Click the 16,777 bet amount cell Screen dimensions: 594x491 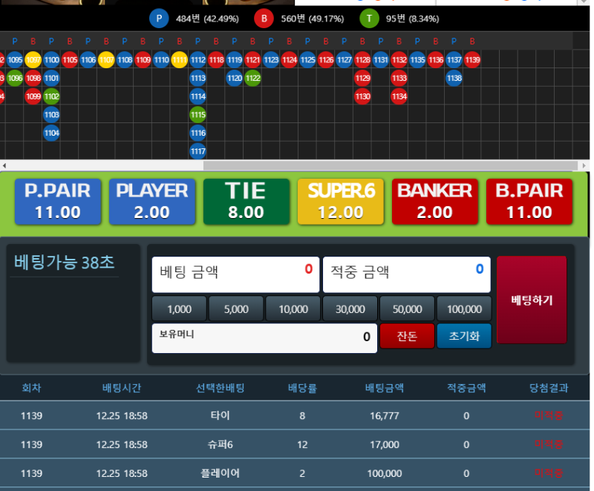point(385,416)
